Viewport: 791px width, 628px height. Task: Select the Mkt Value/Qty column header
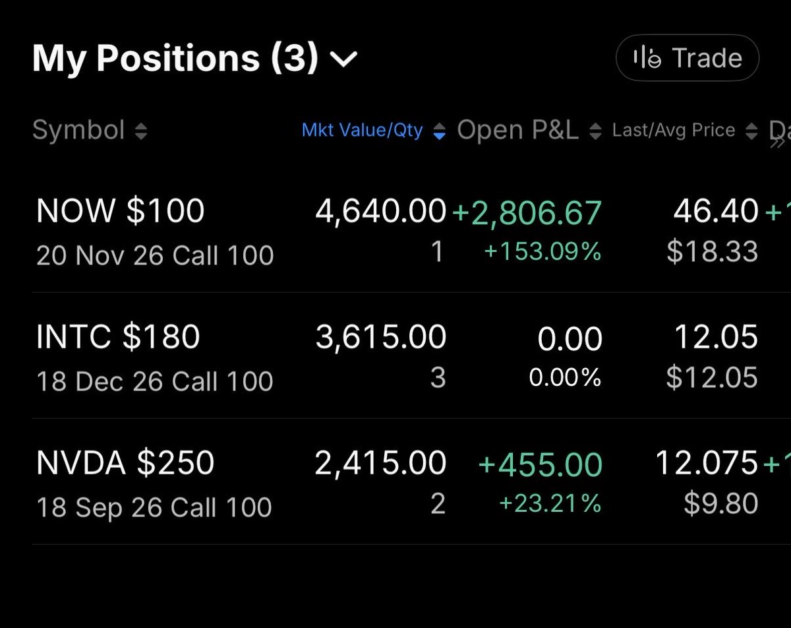(362, 130)
